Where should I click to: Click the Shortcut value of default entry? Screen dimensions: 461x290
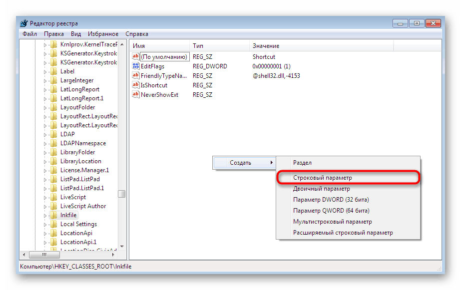click(x=264, y=57)
